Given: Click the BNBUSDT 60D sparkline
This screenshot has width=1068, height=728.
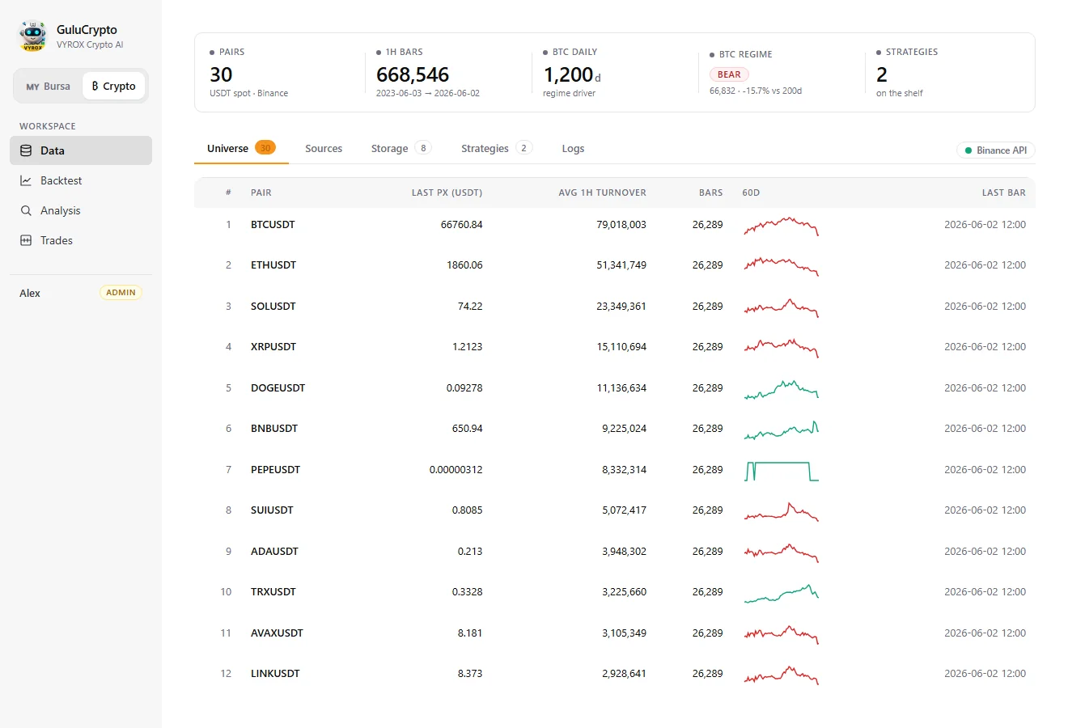Looking at the screenshot, I should coord(782,430).
